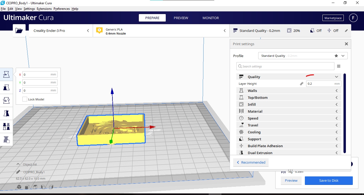
Task: Open the File menu
Action: point(3,9)
